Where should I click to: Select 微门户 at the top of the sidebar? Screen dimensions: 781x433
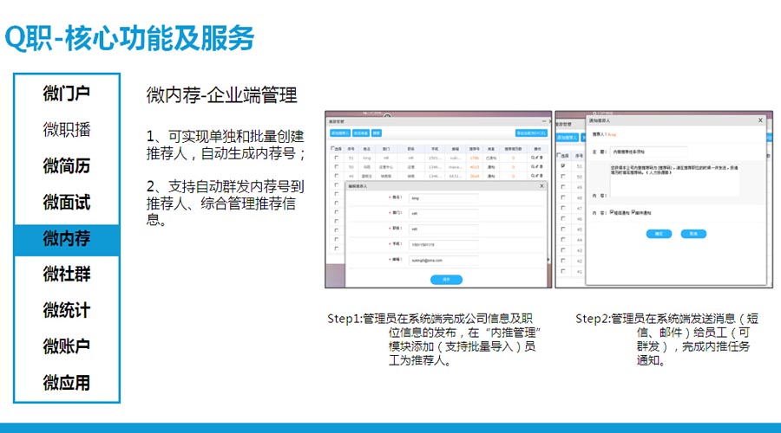[67, 94]
